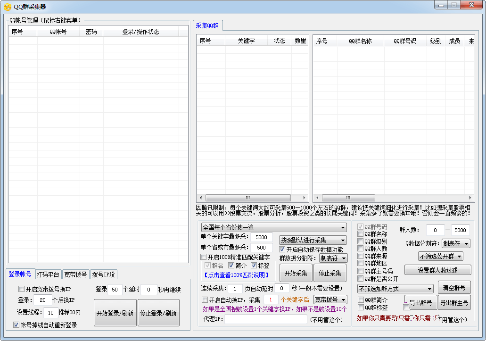
Task: Disable 开启自动保存数据功能 checkbox
Action: pyautogui.click(x=282, y=249)
